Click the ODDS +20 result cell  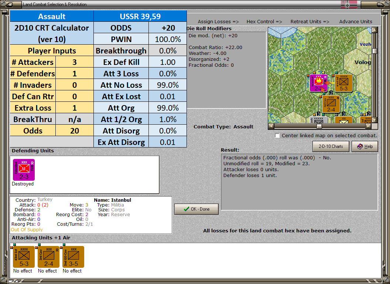coord(168,28)
